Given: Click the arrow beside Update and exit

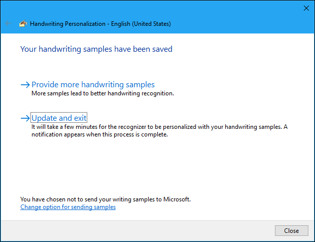Looking at the screenshot, I should (25, 118).
